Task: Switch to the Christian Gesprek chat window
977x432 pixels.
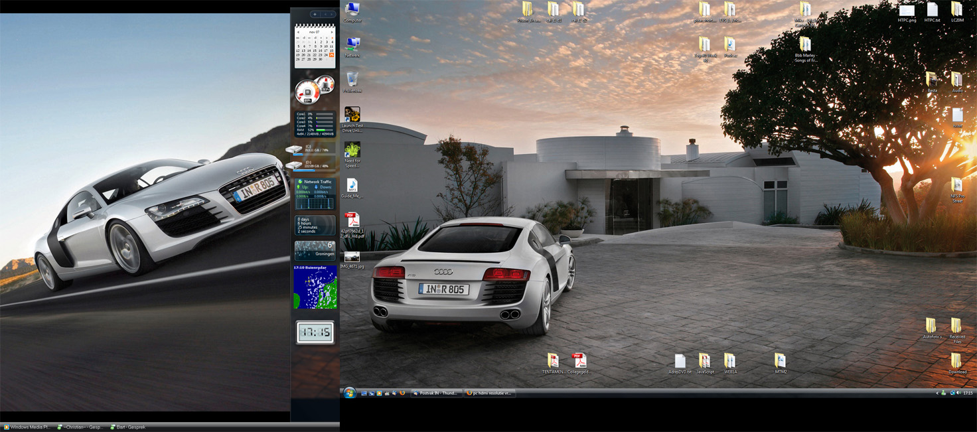Action: [80, 427]
